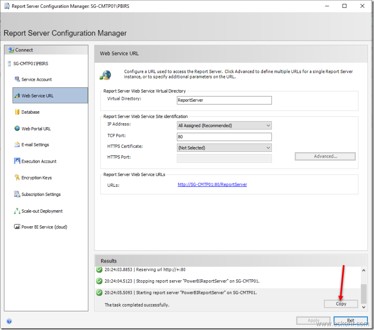Open the HTTPS Certificate dropdown

tap(224, 148)
